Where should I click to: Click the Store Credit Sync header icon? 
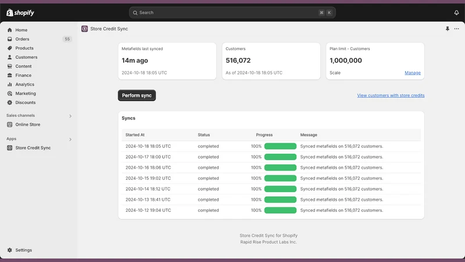84,29
